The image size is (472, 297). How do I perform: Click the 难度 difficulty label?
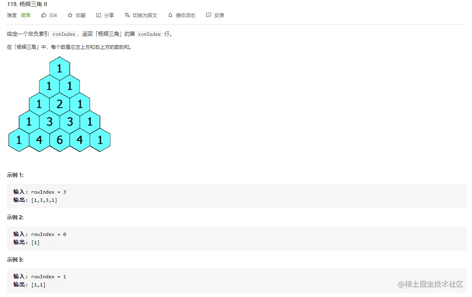(x=12, y=15)
